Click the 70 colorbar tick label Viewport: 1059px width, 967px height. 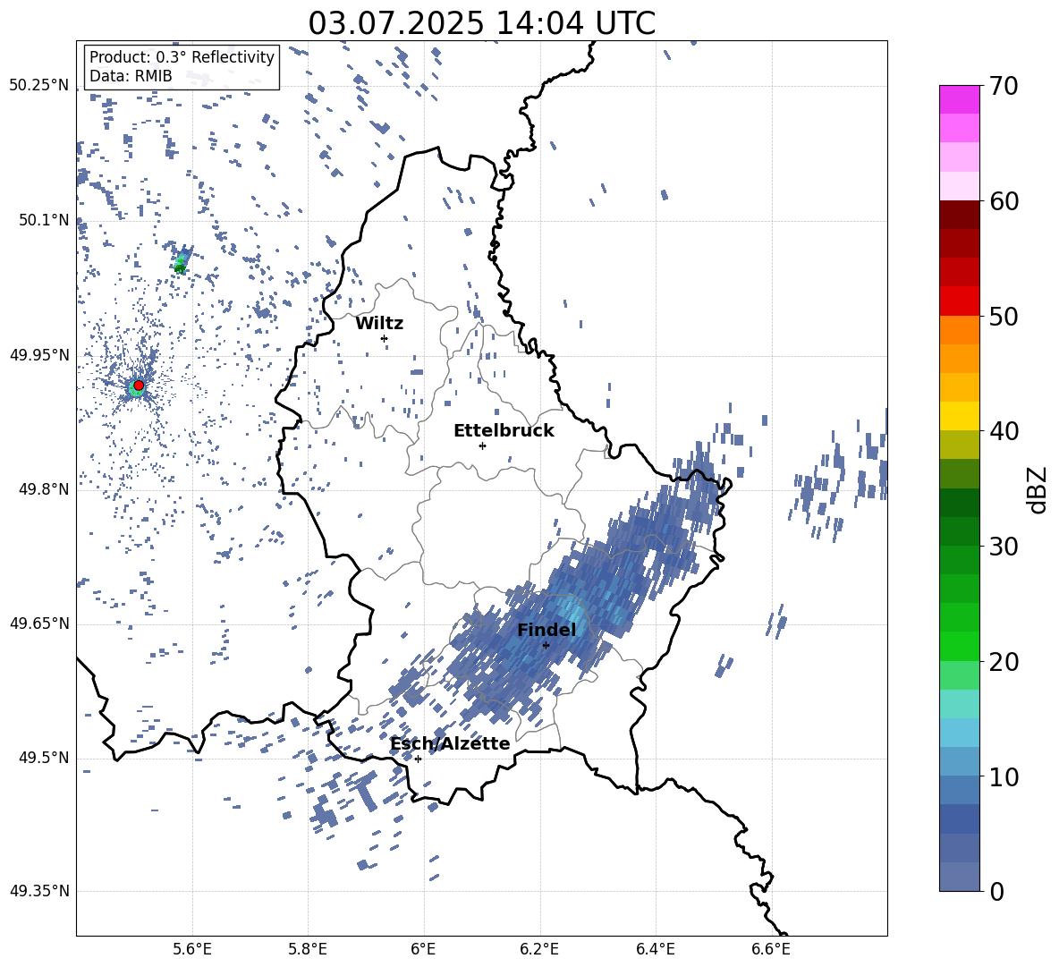(1004, 87)
